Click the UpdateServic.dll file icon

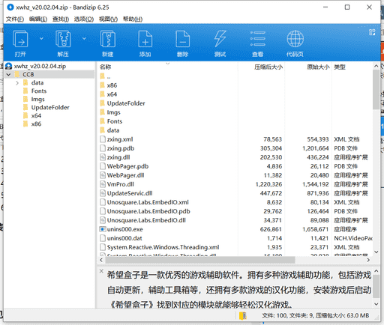coord(103,193)
